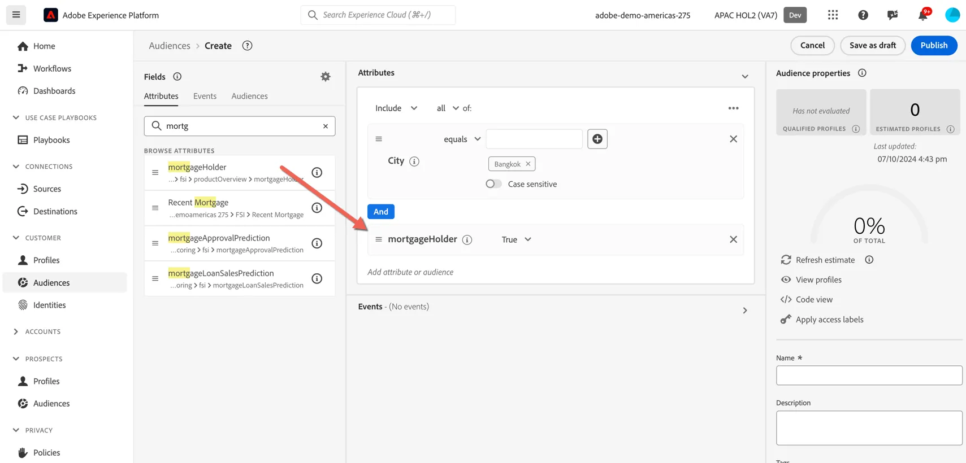Collapse the Attributes section
Screen dimensions: 966x463
click(x=745, y=76)
